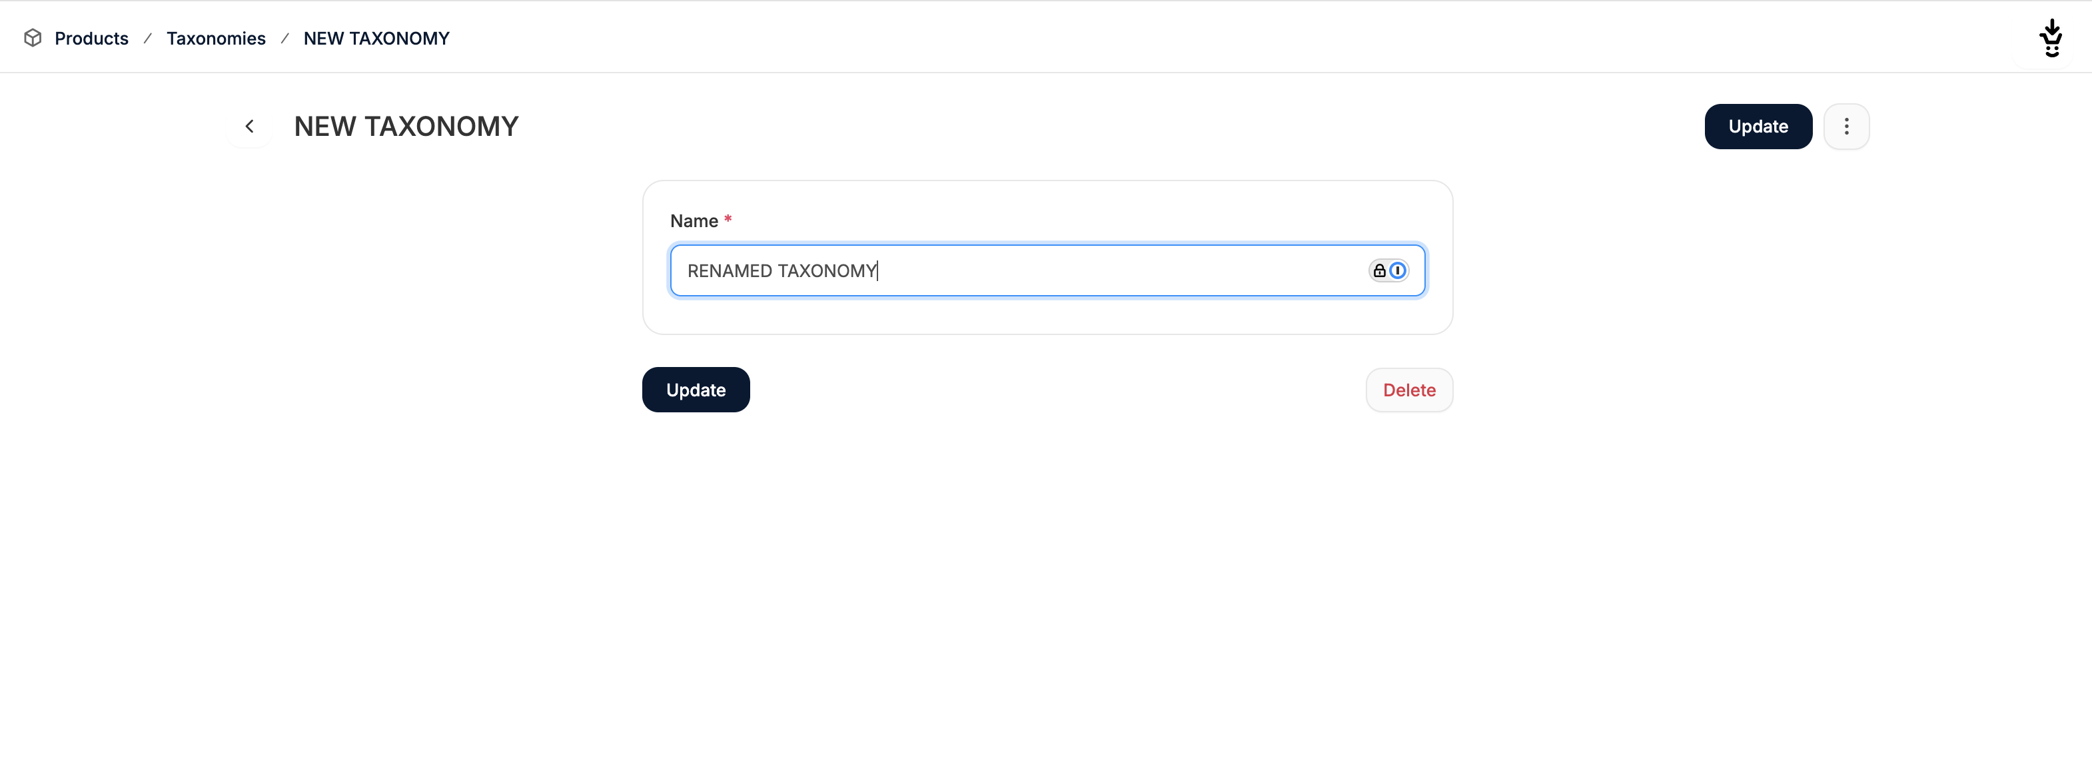Click slash separator after Products
2092x770 pixels.
point(148,38)
